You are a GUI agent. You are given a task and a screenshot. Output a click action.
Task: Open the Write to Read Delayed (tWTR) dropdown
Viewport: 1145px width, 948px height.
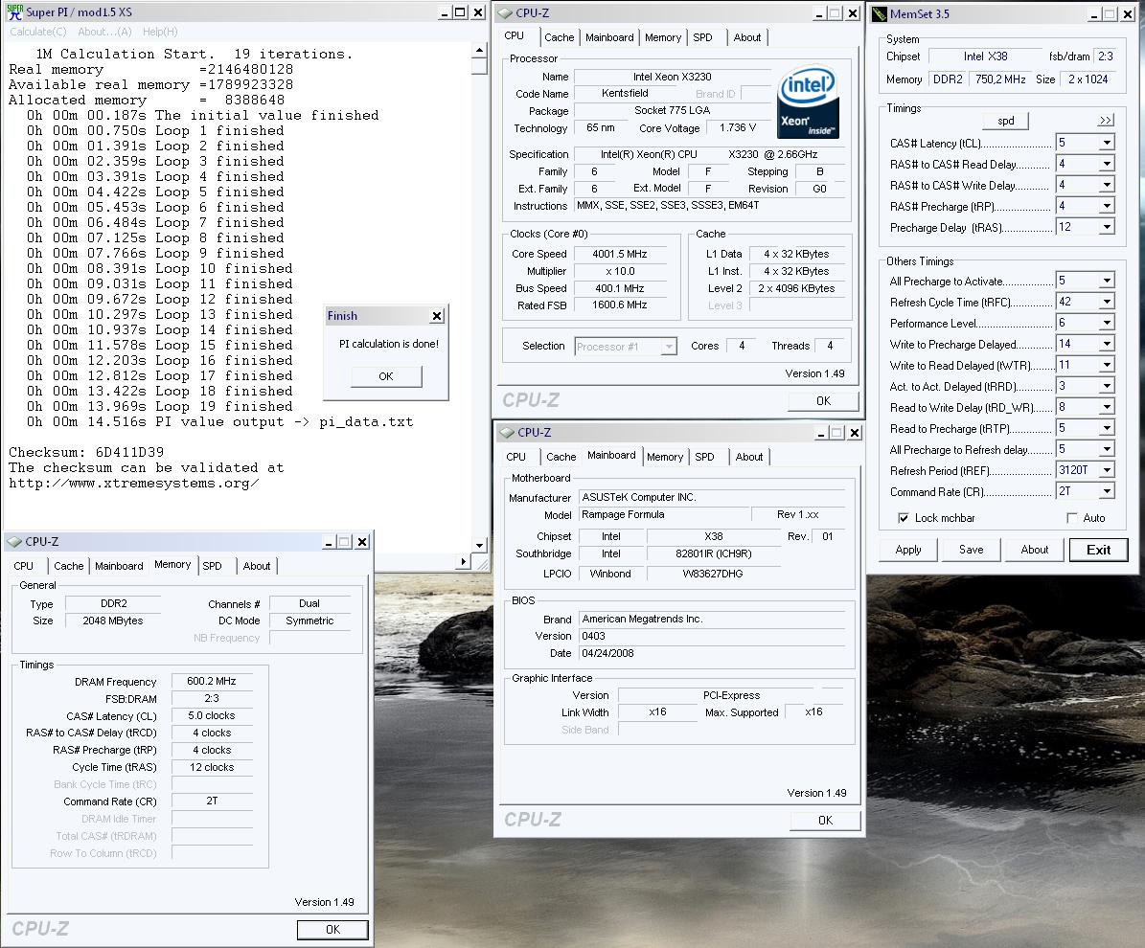(1107, 365)
